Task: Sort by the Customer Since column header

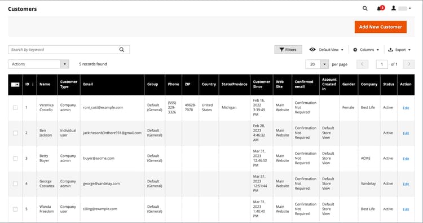Action: coord(261,84)
